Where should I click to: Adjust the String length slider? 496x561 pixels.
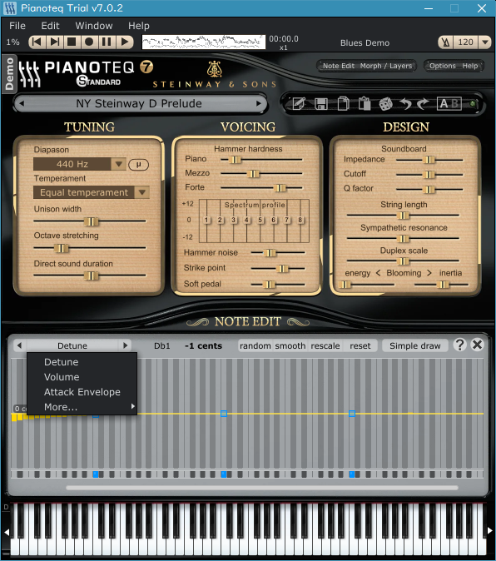point(403,216)
